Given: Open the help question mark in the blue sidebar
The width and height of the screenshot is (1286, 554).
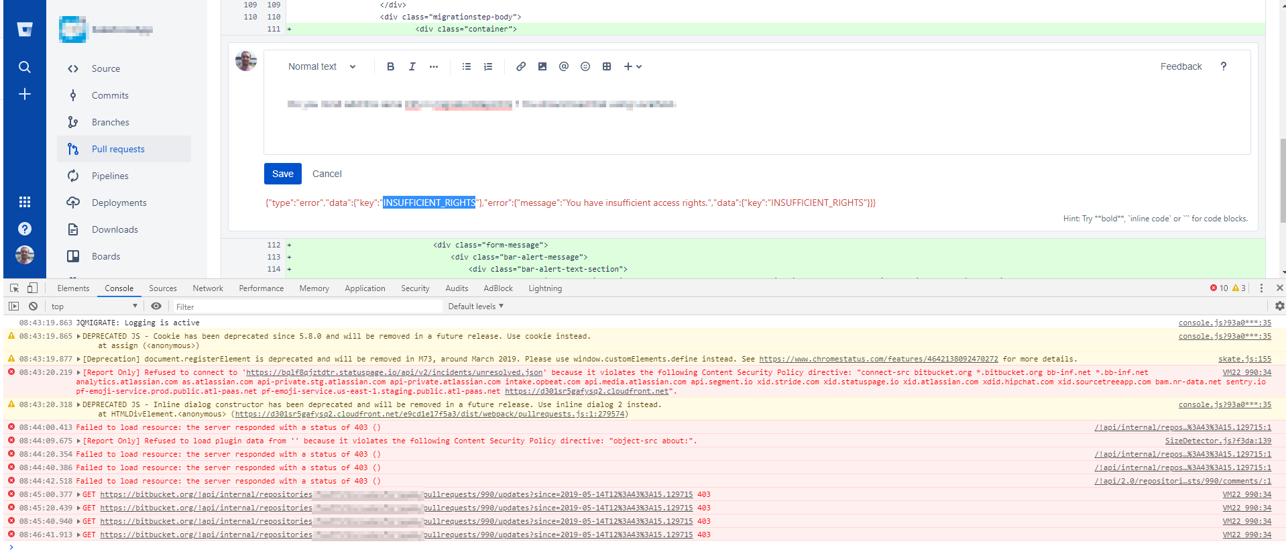Looking at the screenshot, I should pos(25,229).
